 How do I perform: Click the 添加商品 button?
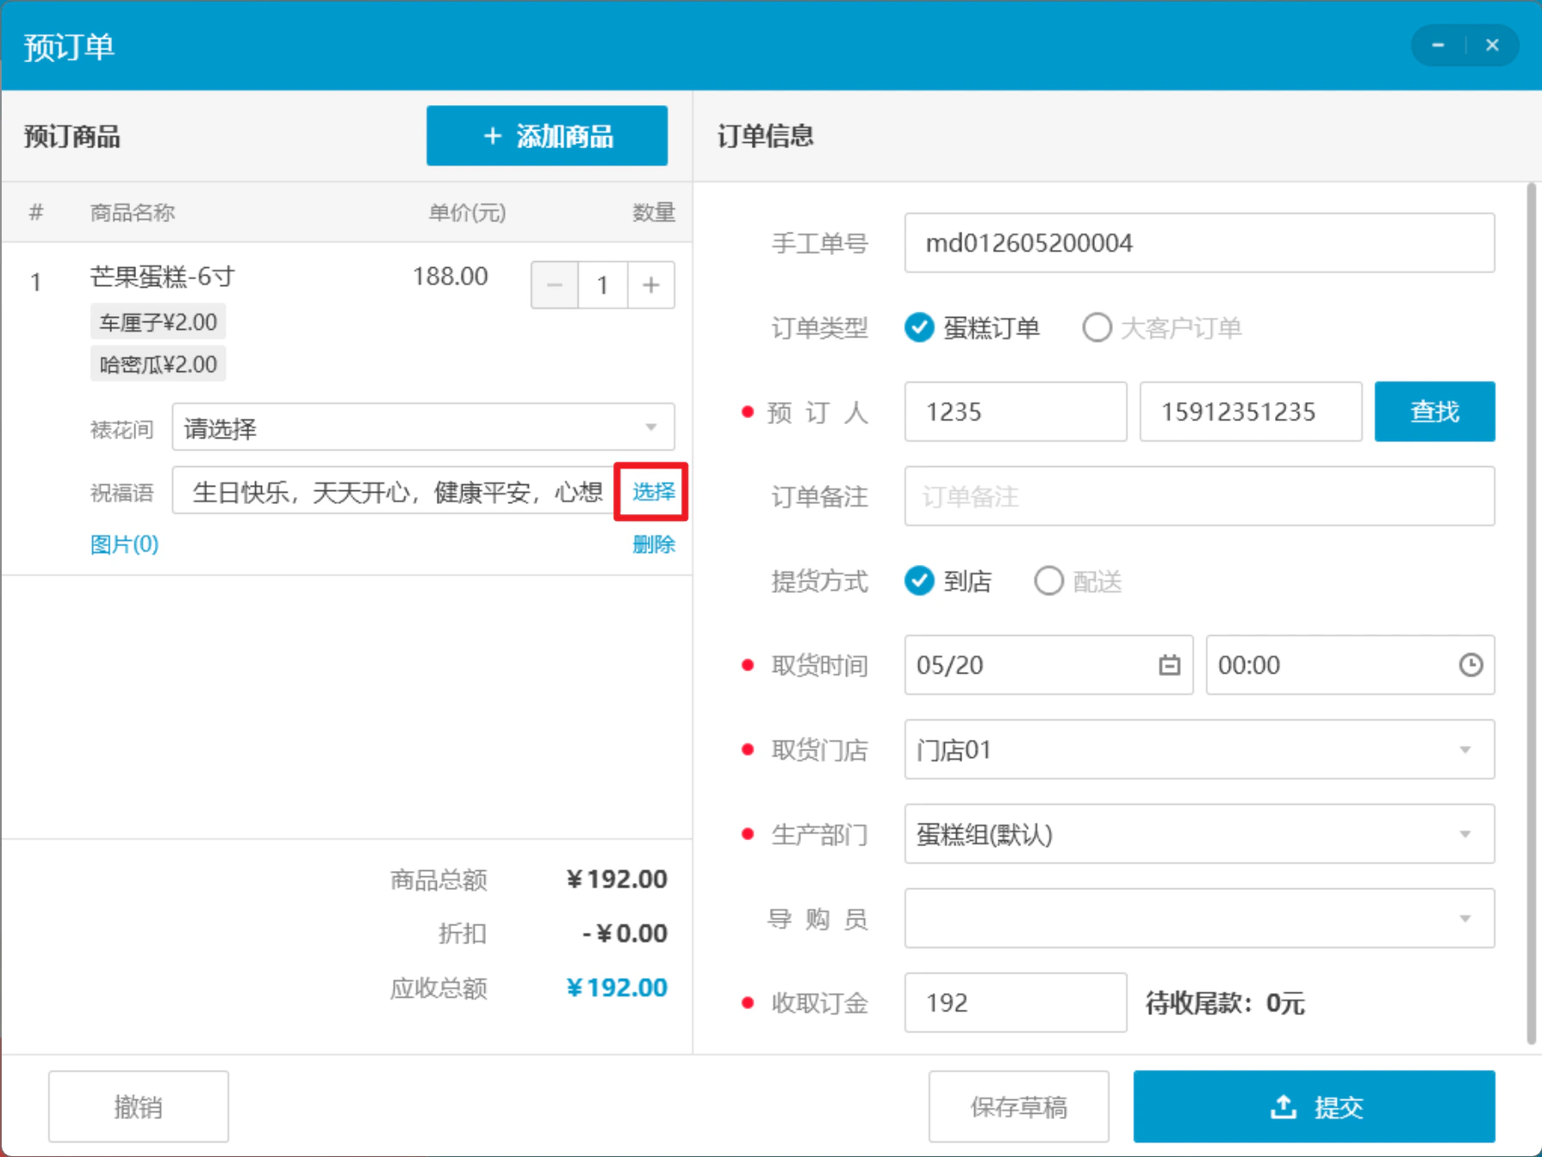tap(547, 136)
